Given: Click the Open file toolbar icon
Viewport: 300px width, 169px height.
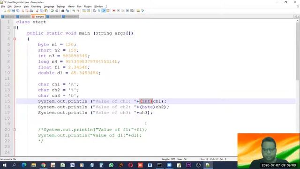Looking at the screenshot, I should point(9,11).
